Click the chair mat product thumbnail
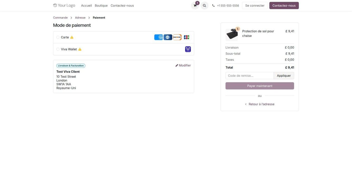Screen dimensions: 352x177 (232, 35)
